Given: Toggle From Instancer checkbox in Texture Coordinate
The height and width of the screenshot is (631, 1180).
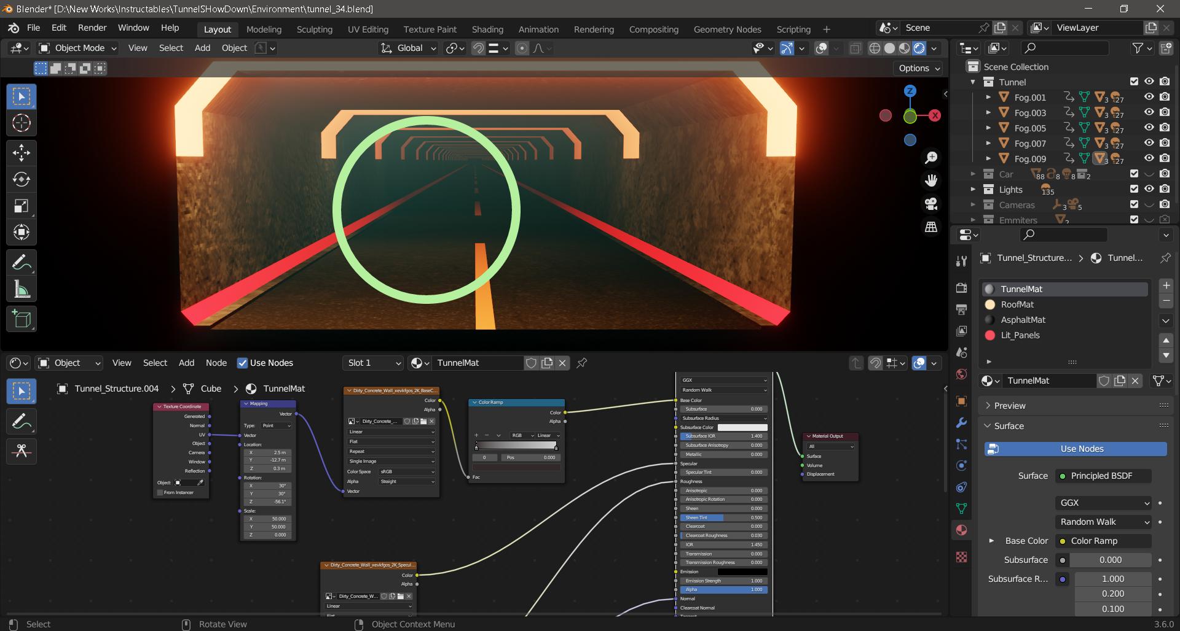Looking at the screenshot, I should click(160, 492).
